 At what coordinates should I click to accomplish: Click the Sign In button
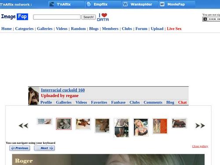pyautogui.click(x=211, y=19)
